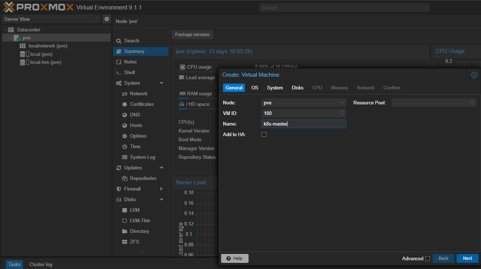Select pve node icon in tree

[x=17, y=38]
